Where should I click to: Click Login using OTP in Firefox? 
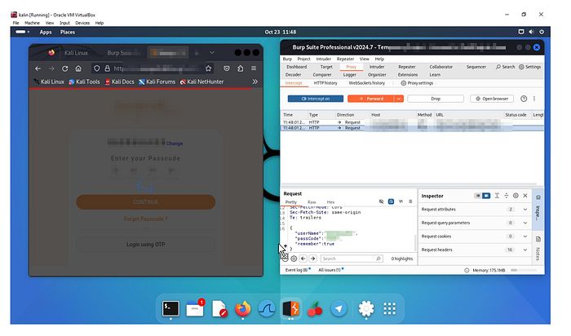point(146,245)
